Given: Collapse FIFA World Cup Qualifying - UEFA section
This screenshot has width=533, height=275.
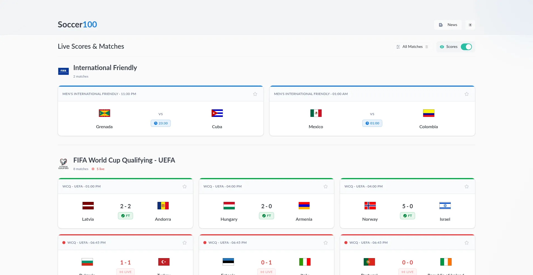Looking at the screenshot, I should (x=124, y=160).
